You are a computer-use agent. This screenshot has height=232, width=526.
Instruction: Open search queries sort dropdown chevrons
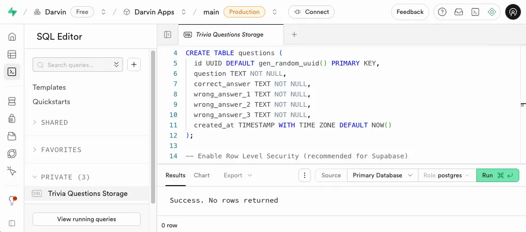click(x=116, y=64)
